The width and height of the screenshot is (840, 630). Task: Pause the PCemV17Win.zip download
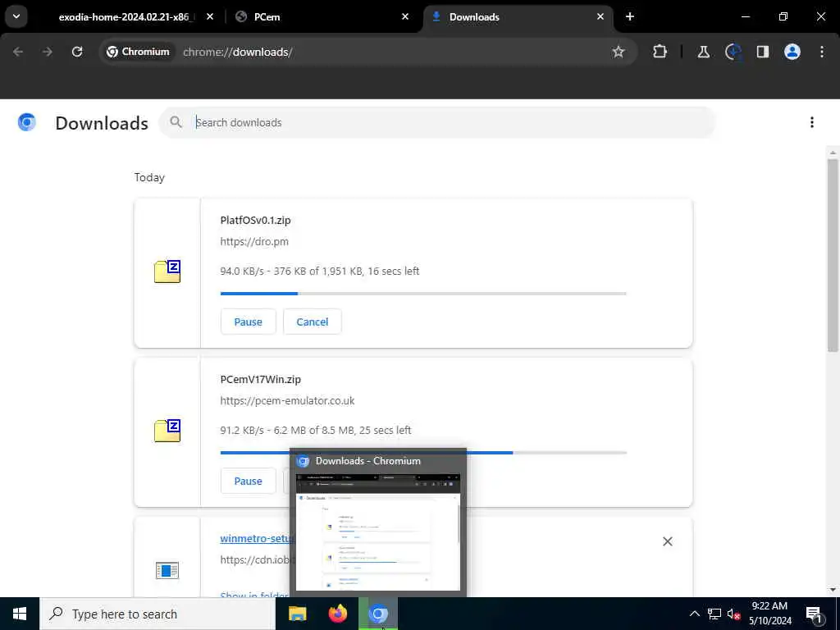point(248,481)
